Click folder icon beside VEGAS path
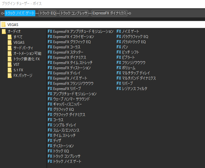Image resolution: width=205 pixels, height=168 pixels. pos(3,24)
